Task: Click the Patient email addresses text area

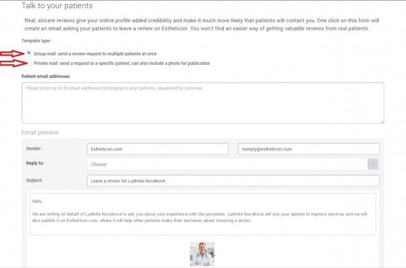Action: (x=203, y=103)
